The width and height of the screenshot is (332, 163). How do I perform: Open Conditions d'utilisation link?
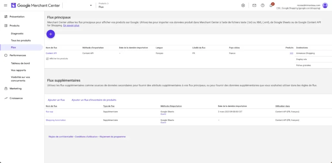click(x=86, y=137)
